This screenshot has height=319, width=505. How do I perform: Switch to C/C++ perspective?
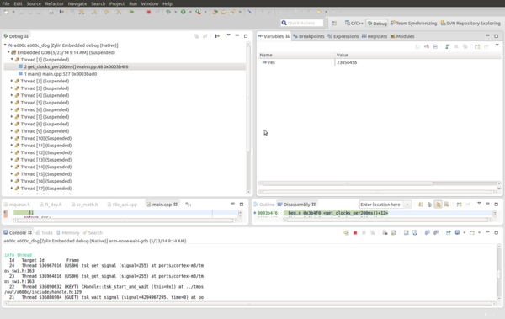354,24
